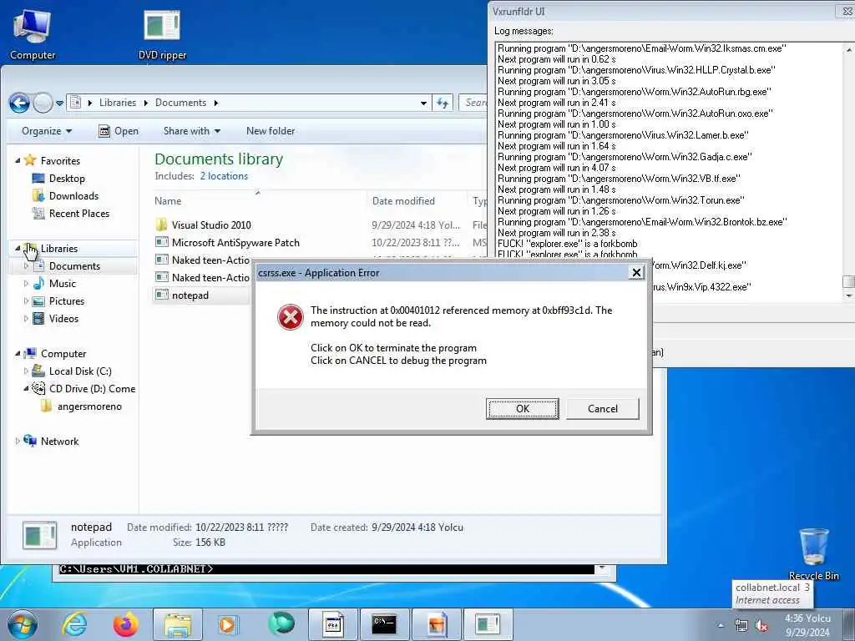Close the csrss.exe Application Error dialog
855x641 pixels.
click(x=635, y=273)
